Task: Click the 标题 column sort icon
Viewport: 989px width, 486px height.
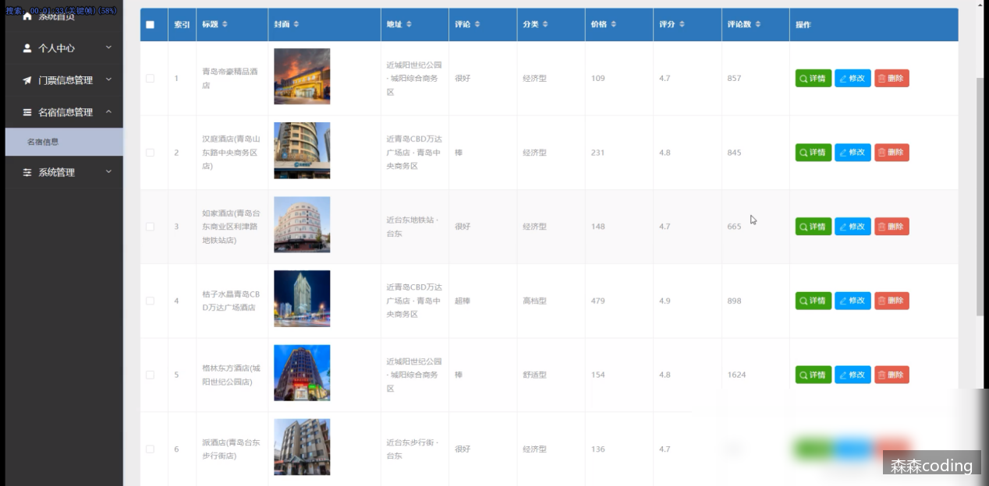Action: pos(225,25)
